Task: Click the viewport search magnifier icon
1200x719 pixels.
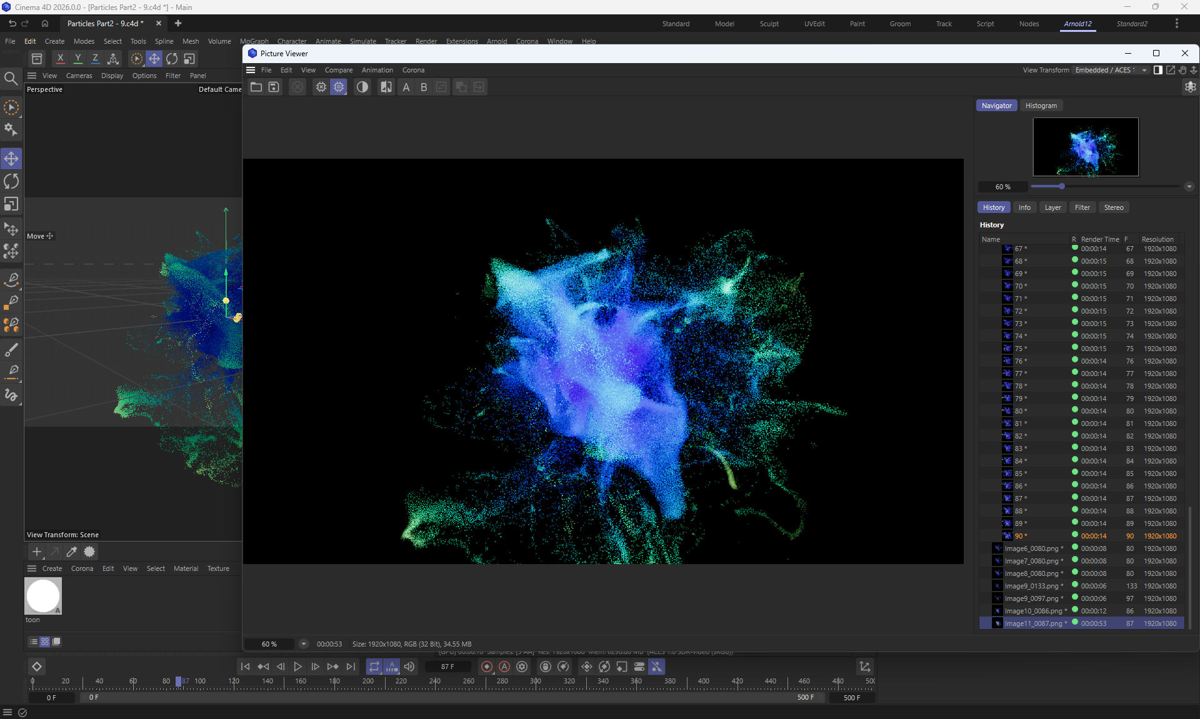Action: click(11, 79)
